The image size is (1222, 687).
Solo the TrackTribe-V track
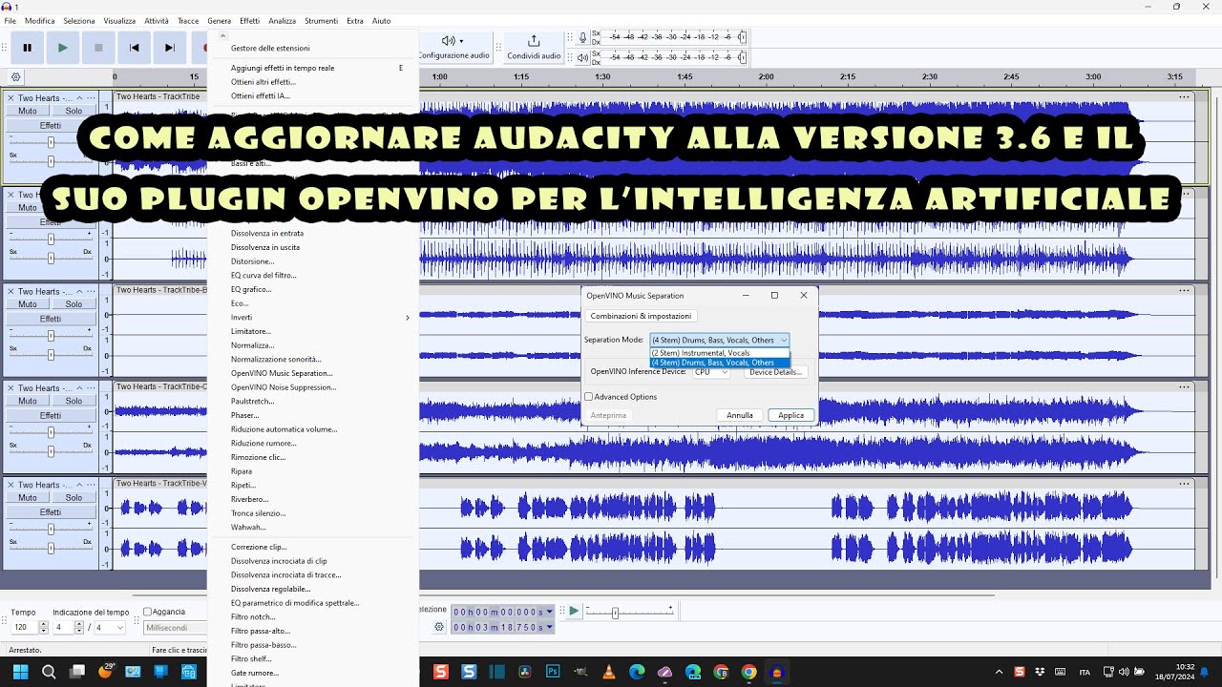click(x=74, y=497)
